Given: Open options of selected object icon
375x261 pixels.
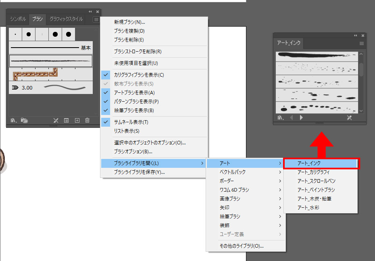Looking at the screenshot, I should [x=67, y=120].
